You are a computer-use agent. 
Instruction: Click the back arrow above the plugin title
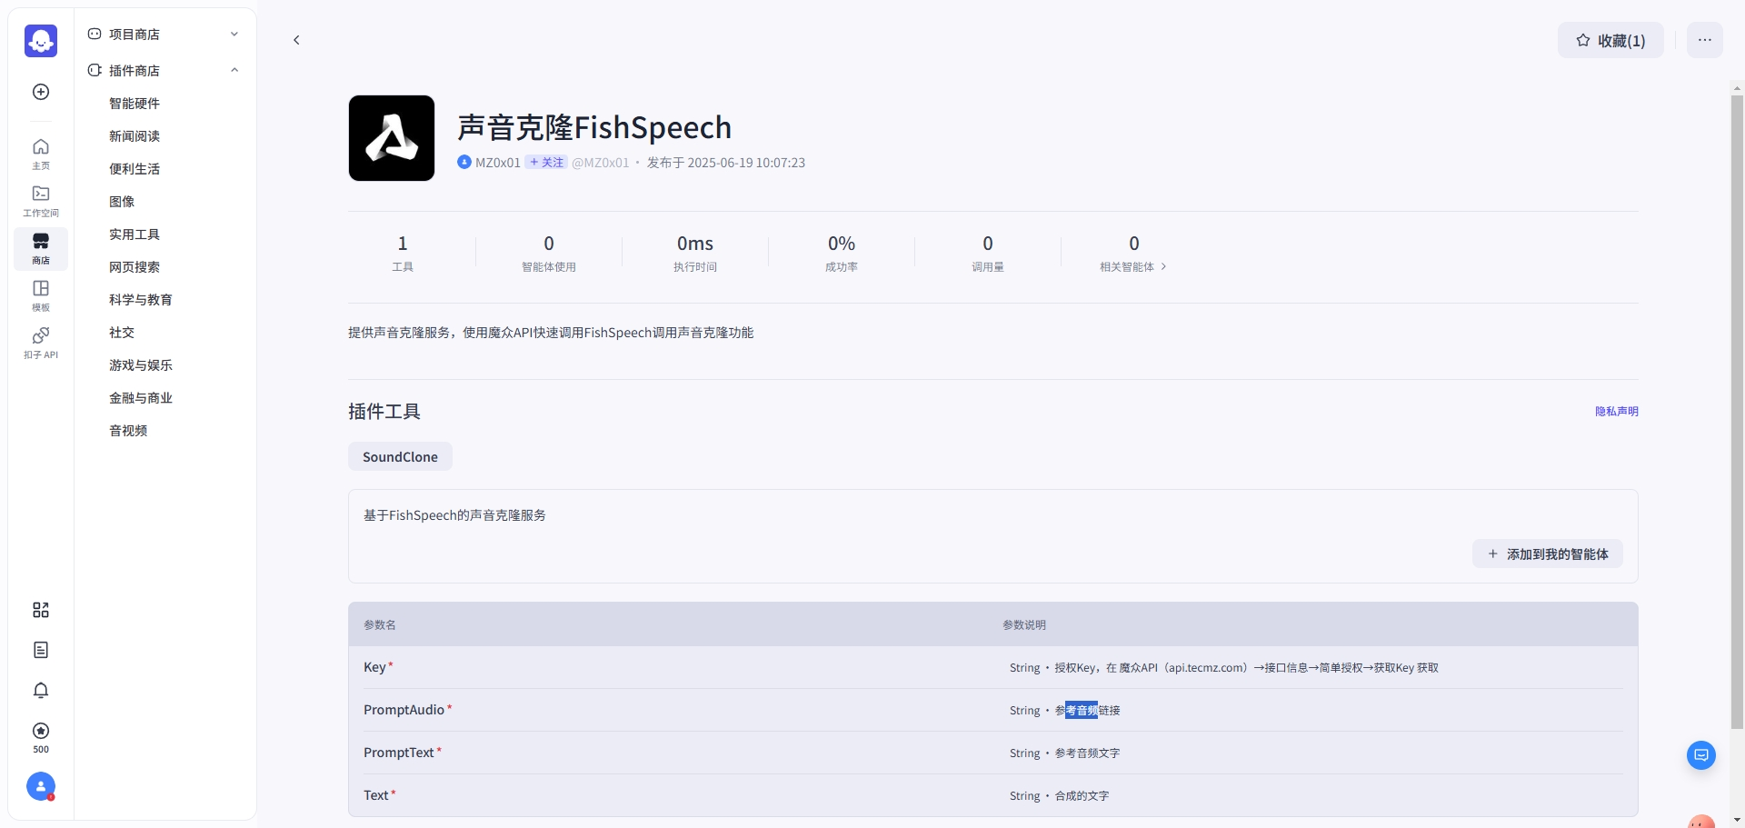pos(296,40)
